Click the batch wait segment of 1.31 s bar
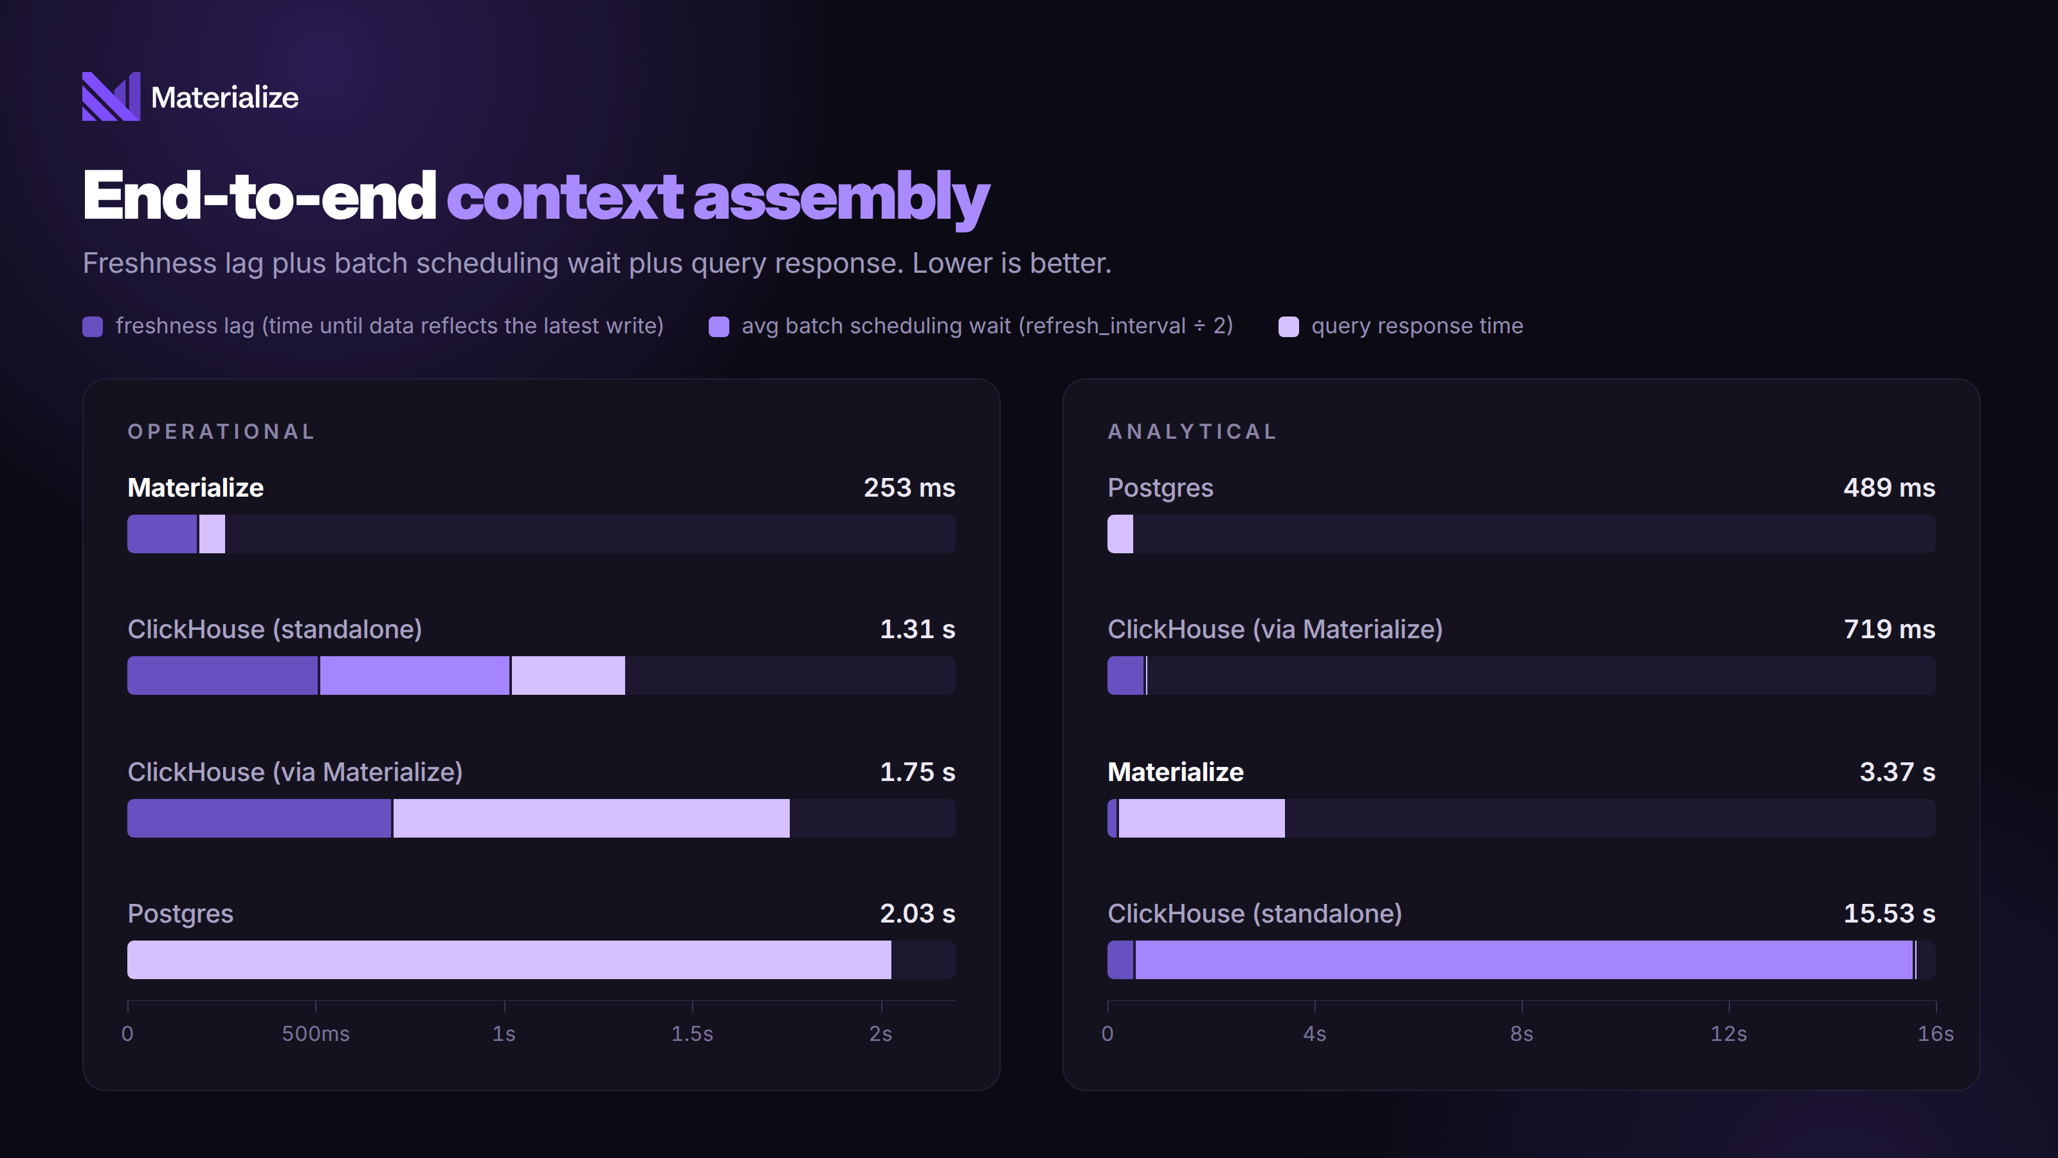Image resolution: width=2058 pixels, height=1158 pixels. tap(415, 676)
